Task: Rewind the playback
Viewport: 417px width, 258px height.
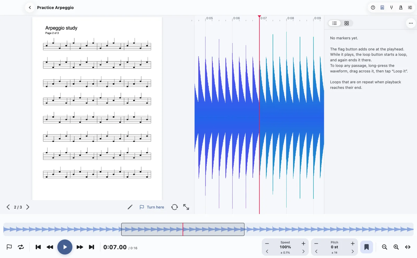Action: [x=50, y=247]
